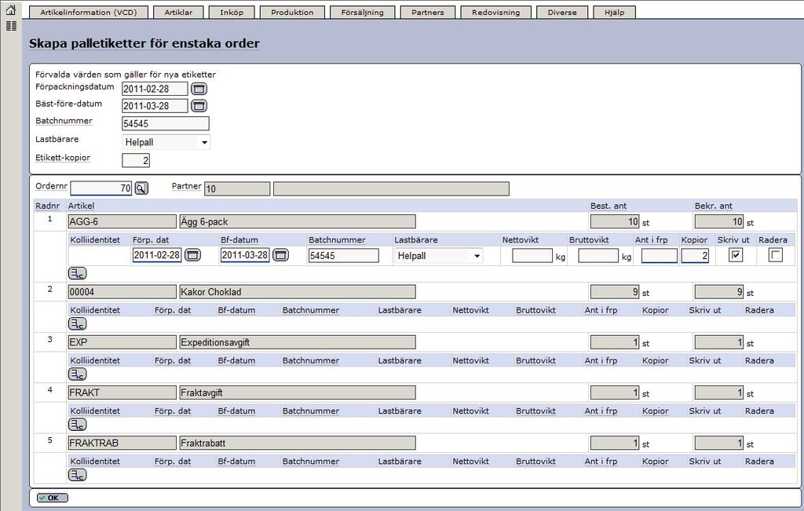Click the Expeditionsavgift article name

(298, 342)
